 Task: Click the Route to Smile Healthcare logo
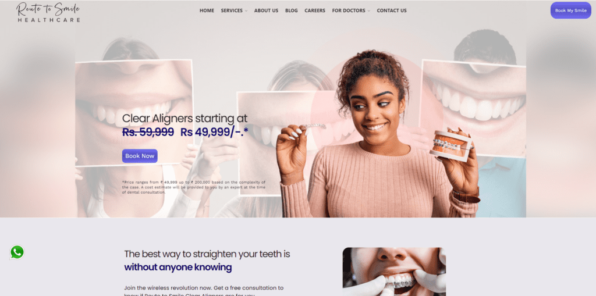[48, 12]
